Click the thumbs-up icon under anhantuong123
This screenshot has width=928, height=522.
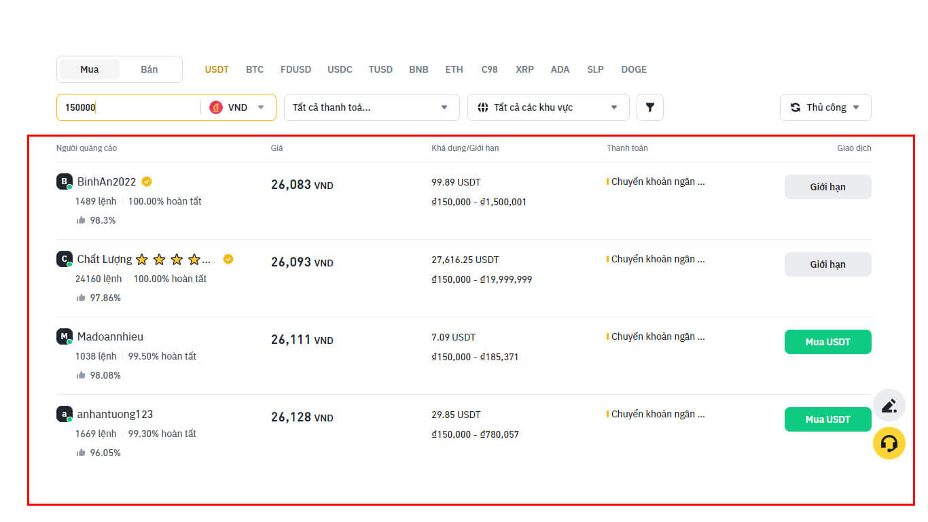point(82,452)
